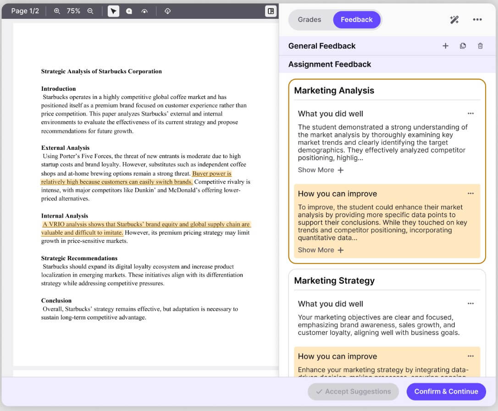Click the download document icon

tap(168, 11)
